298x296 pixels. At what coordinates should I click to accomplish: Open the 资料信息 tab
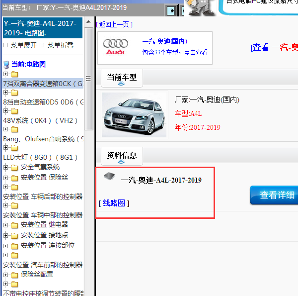click(x=122, y=156)
